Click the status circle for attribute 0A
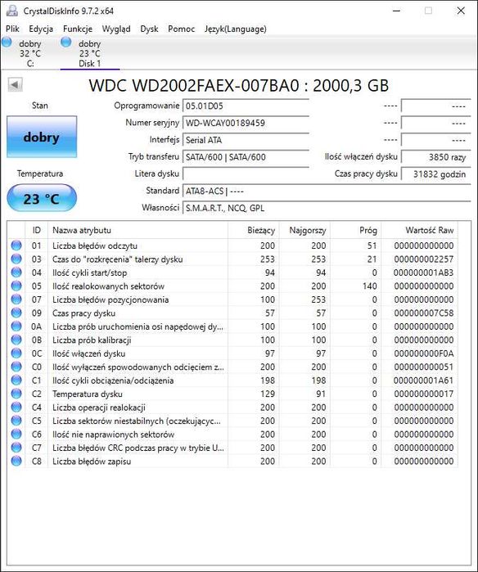 pyautogui.click(x=16, y=327)
